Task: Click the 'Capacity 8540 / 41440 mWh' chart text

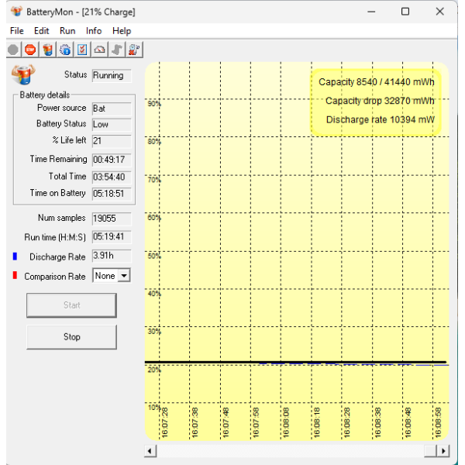Action: (377, 82)
